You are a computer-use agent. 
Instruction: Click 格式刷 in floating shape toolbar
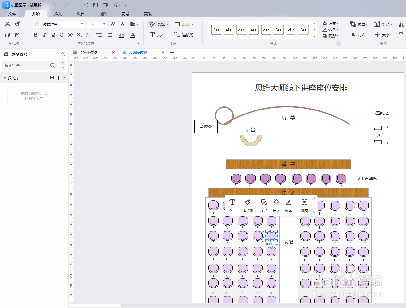coord(248,206)
